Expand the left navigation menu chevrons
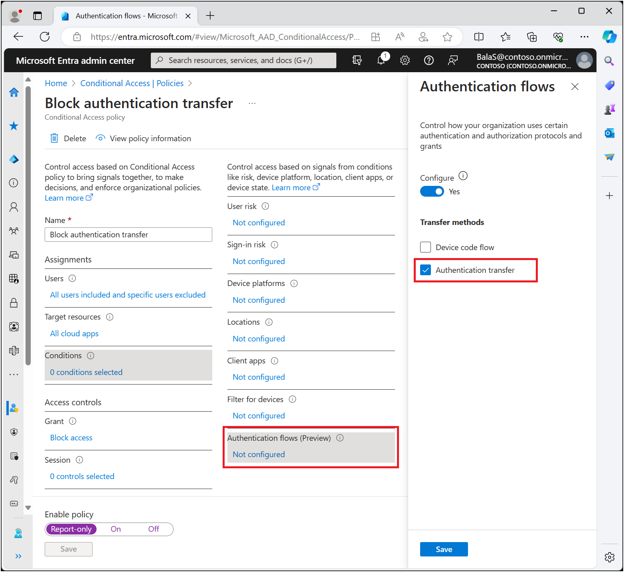Screen dimensions: 624x572 (18, 556)
